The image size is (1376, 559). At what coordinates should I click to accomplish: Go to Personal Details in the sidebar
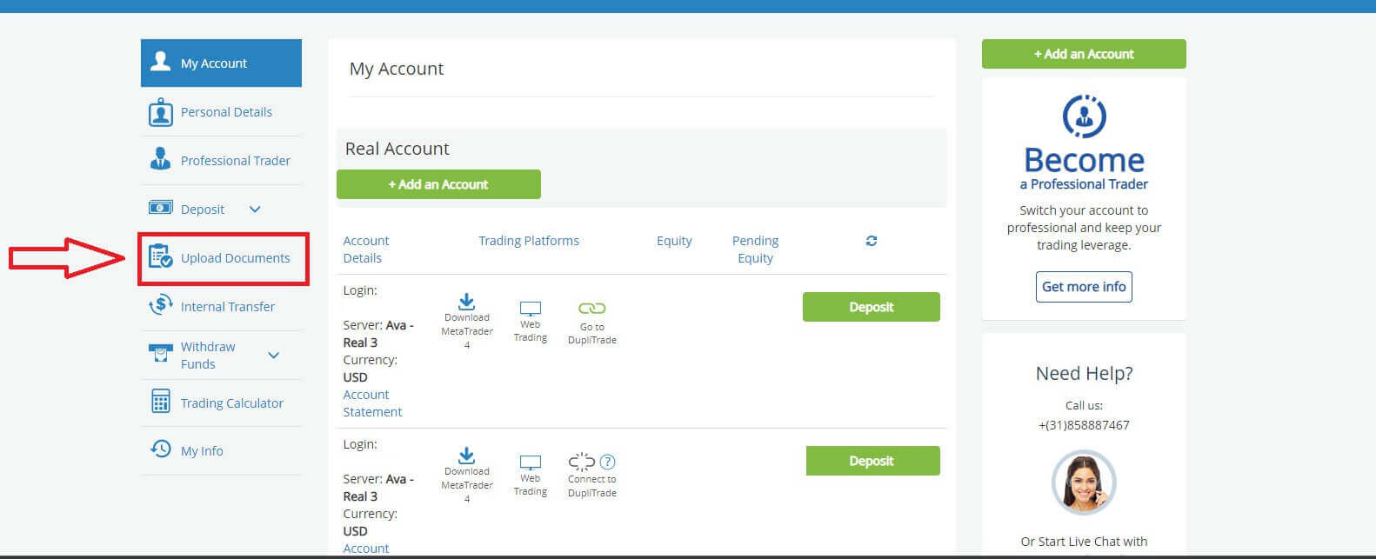[x=225, y=112]
